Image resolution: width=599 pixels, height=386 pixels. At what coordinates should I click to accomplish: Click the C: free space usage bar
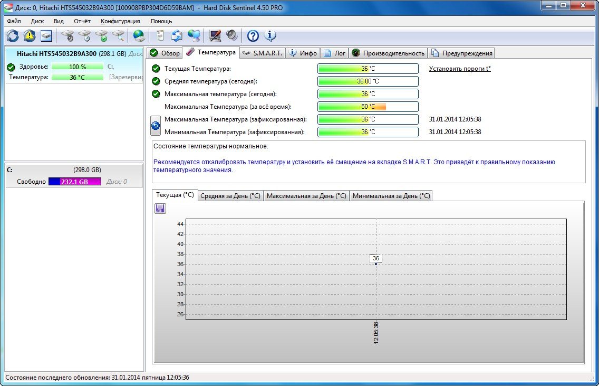74,182
